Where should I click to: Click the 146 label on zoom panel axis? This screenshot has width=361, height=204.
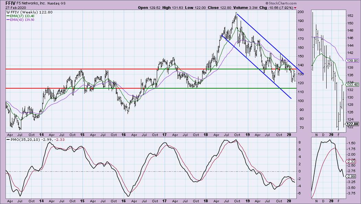(350, 38)
